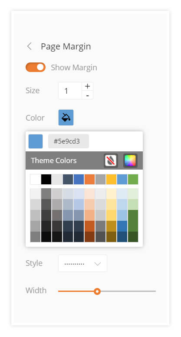Open the paint bucket color picker
The height and width of the screenshot is (337, 181).
(66, 118)
